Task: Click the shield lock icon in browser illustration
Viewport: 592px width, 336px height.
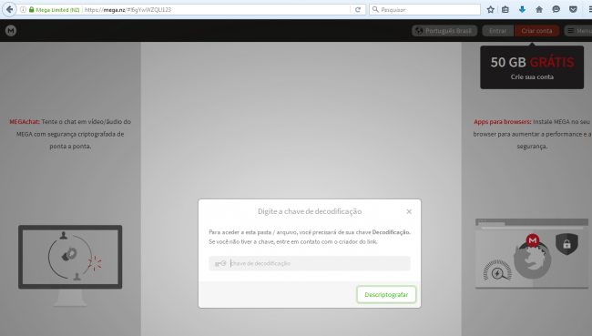Action: click(566, 243)
